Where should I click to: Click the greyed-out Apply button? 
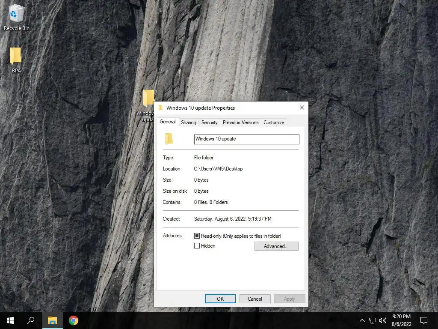point(290,299)
